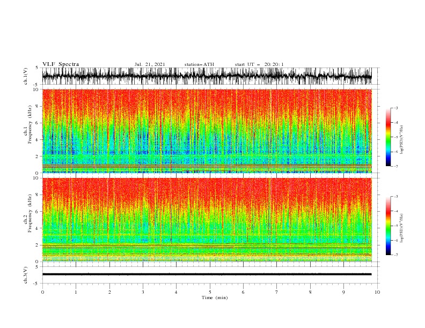Click the "-7" tick on ch.2 color bar

pos(395,255)
